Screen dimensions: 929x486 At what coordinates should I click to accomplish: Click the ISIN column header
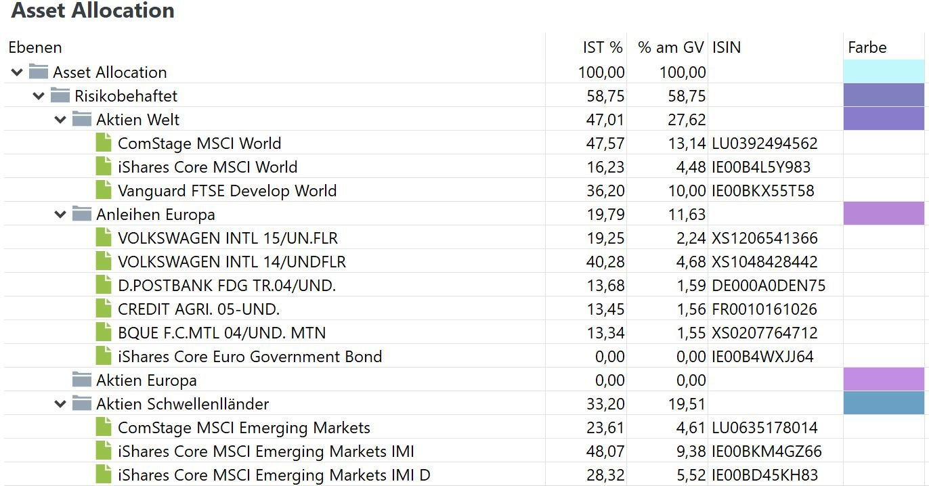[727, 47]
